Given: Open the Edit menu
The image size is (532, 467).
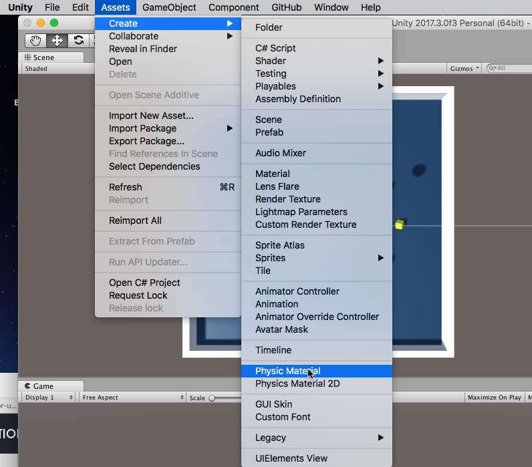Looking at the screenshot, I should (x=80, y=7).
